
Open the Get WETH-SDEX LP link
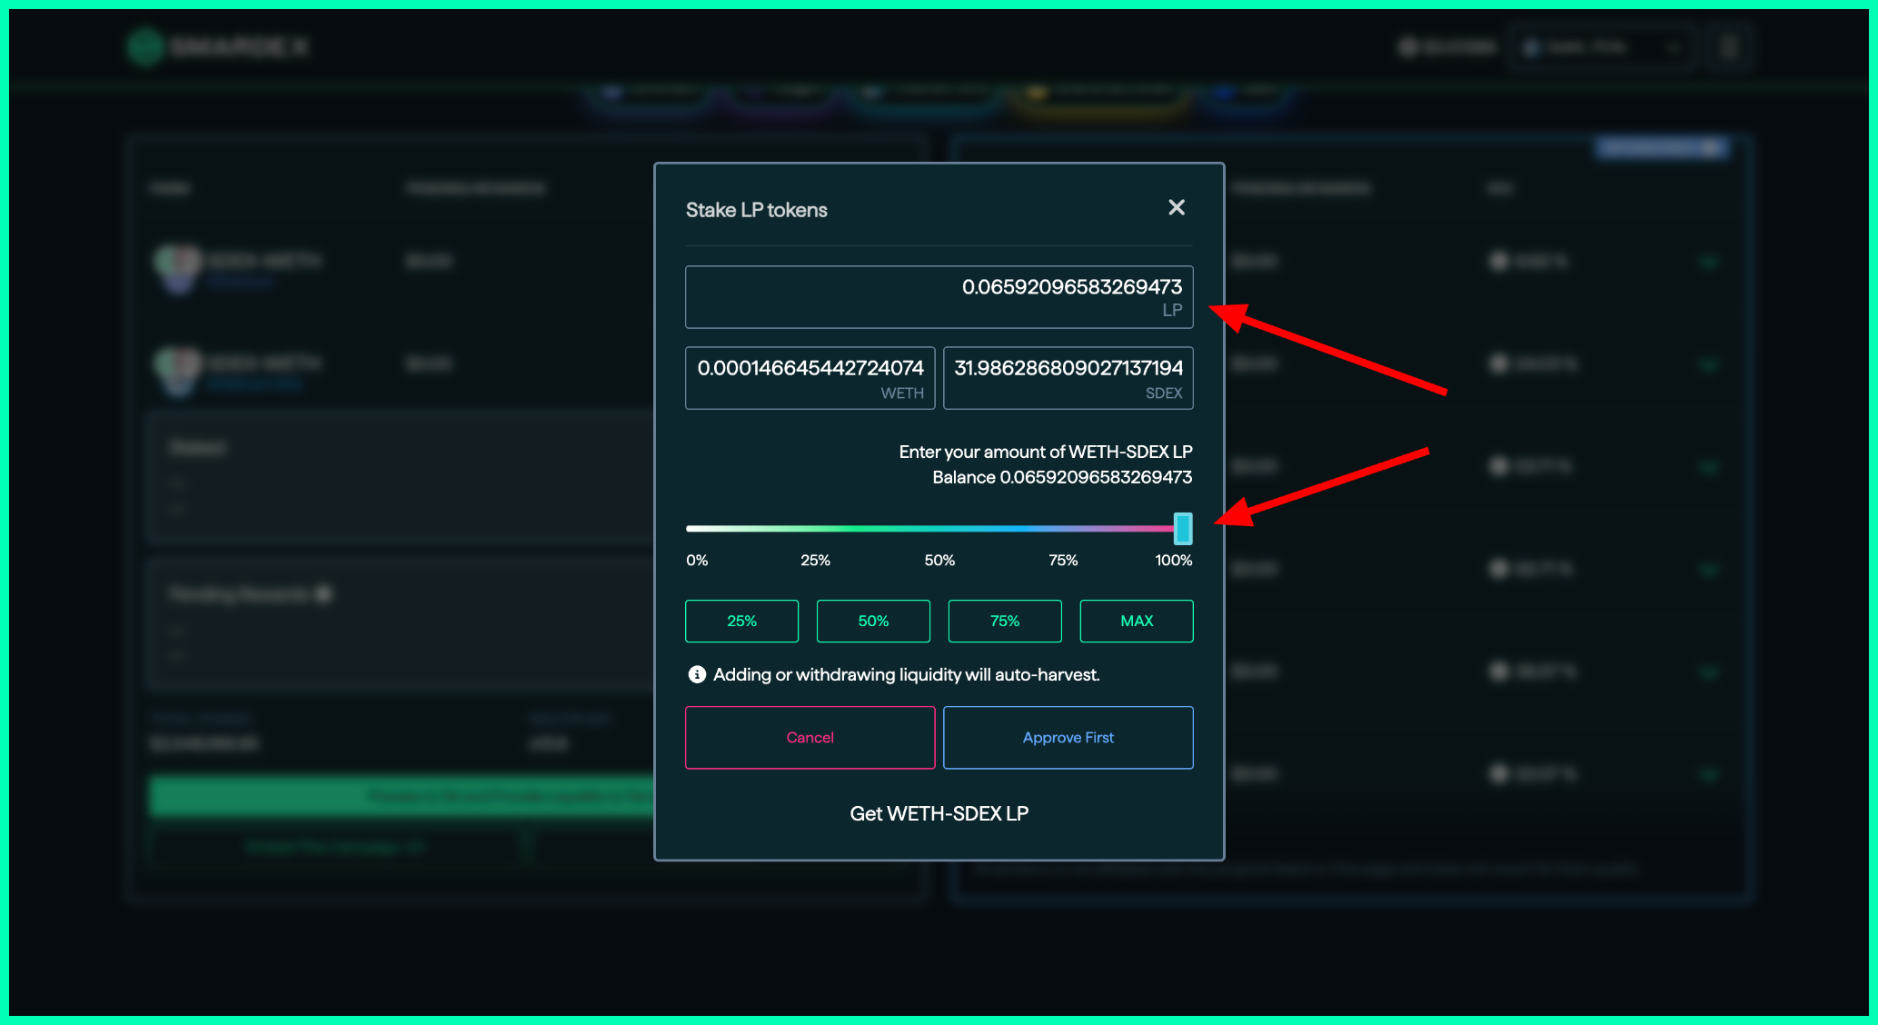[939, 813]
